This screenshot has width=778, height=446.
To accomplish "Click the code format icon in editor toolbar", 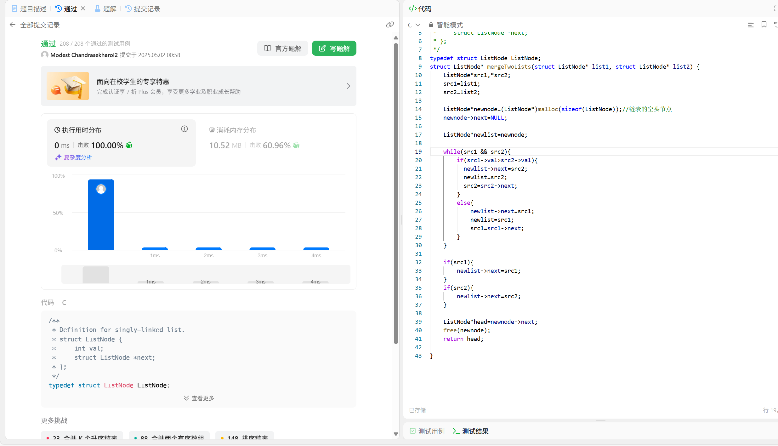I will 751,25.
